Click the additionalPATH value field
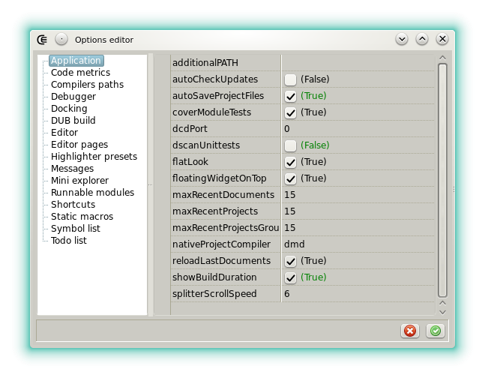The image size is (485, 378). coord(357,63)
